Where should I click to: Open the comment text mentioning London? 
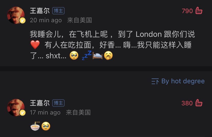[x=112, y=45]
